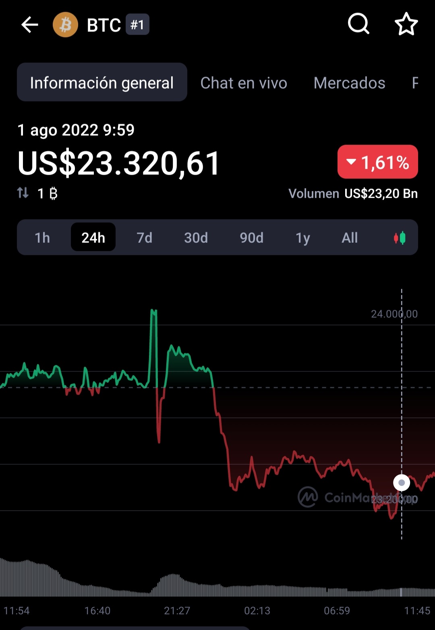The width and height of the screenshot is (435, 630).
Task: Tap the orange Bitcoin logo icon
Action: click(65, 25)
